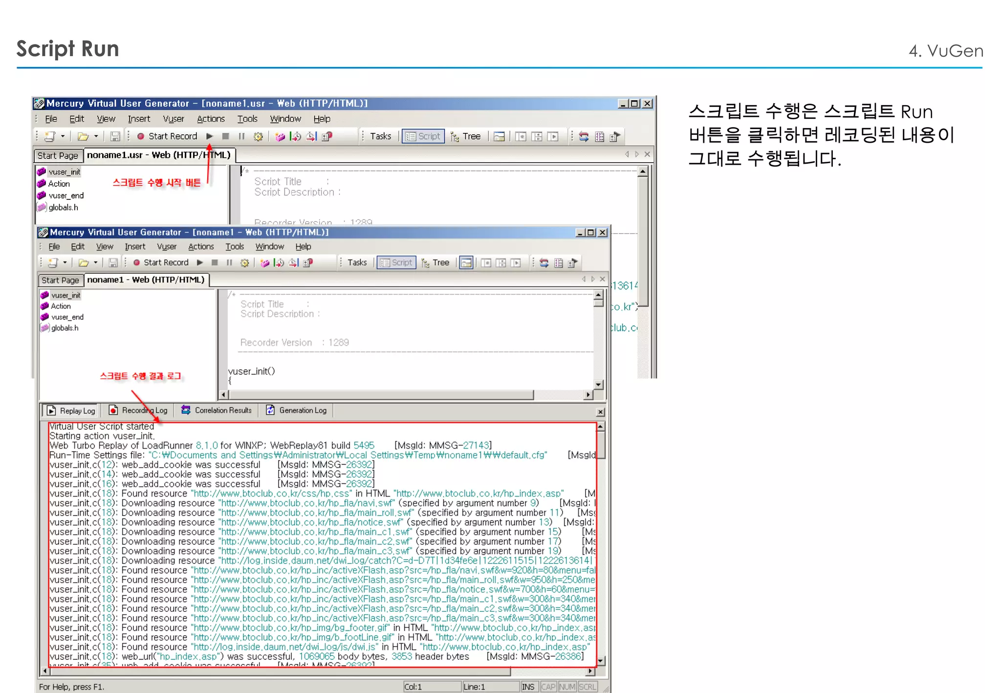
Task: Click the clock with red bar icon in front toolbar
Action: click(x=293, y=263)
